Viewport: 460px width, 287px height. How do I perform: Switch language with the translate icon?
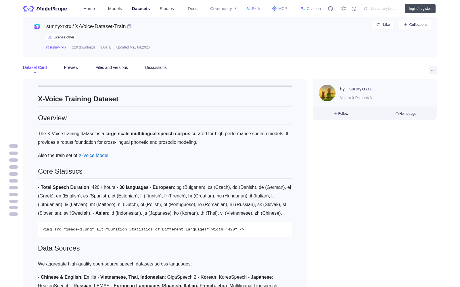click(354, 9)
